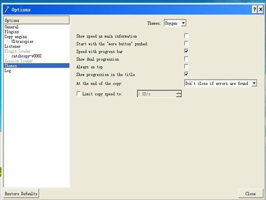This screenshot has width=266, height=200.
Task: Check Start with the more button pushed
Action: point(186,43)
